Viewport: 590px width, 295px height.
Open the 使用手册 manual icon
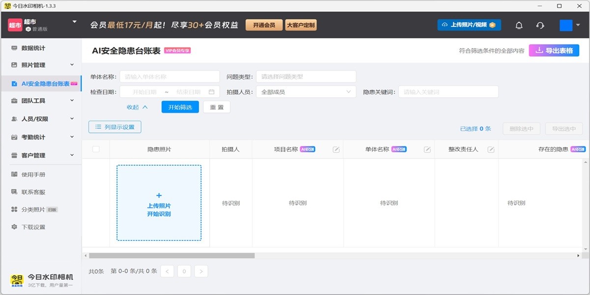click(14, 174)
